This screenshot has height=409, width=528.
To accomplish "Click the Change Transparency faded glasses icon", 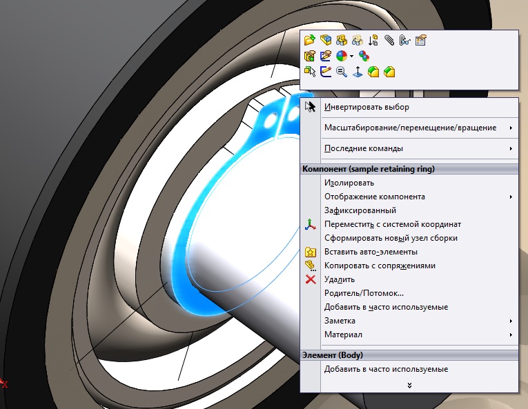I will (x=358, y=40).
